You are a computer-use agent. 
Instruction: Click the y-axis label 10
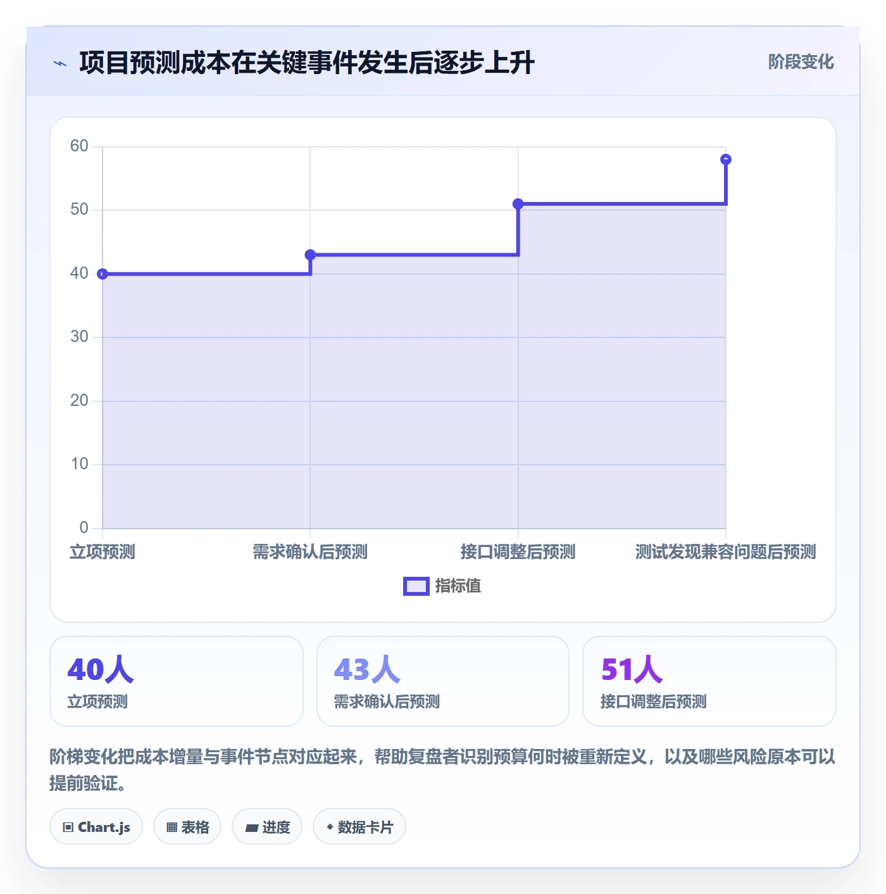(x=79, y=464)
